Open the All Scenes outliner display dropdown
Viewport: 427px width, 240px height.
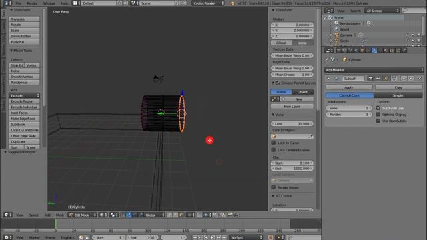[x=382, y=11]
